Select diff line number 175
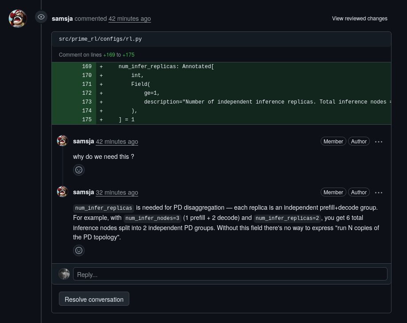Image resolution: width=407 pixels, height=323 pixels. 87,119
